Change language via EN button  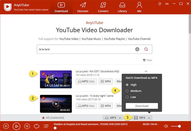167,4
